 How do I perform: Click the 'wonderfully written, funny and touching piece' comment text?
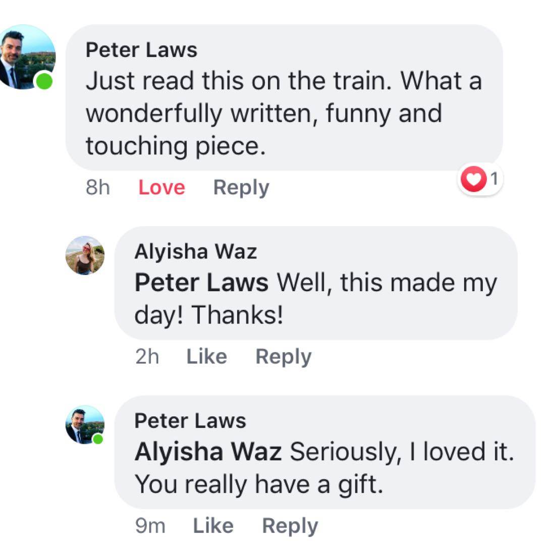262,114
